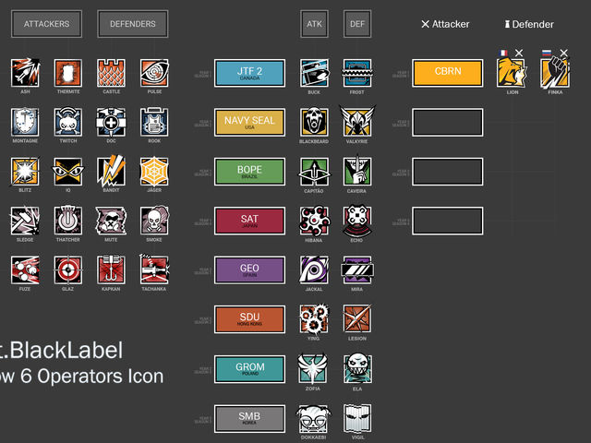Viewport: 591px width, 443px height.
Task: Pick the purple GEO Spain swatch
Action: [x=249, y=269]
